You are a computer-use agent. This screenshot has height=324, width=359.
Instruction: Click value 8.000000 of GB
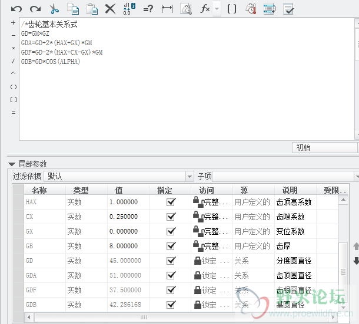(x=124, y=246)
